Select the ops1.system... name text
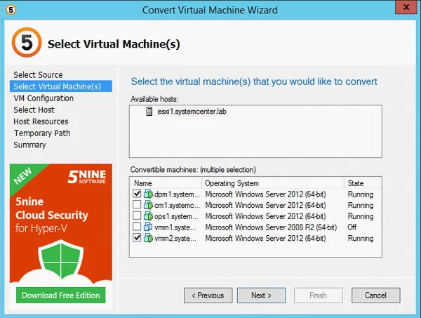Viewport: 421px width, 318px height. coord(176,216)
